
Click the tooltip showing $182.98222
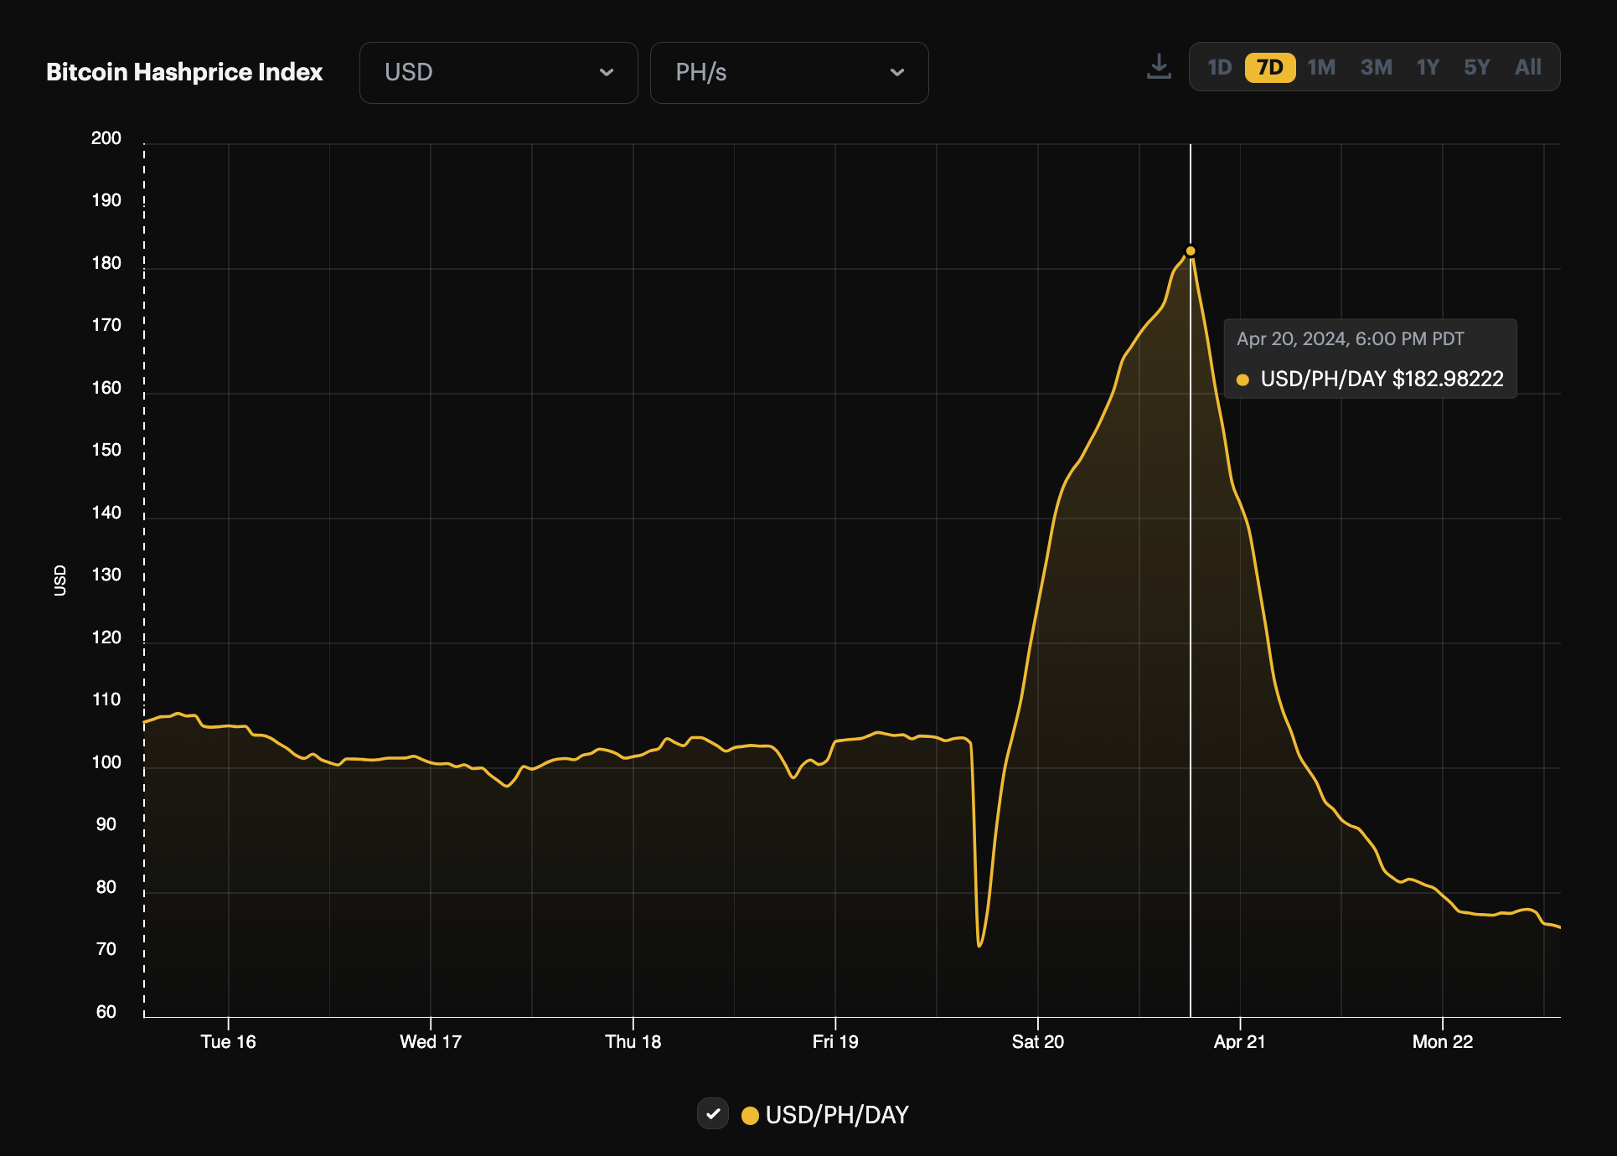[1370, 359]
